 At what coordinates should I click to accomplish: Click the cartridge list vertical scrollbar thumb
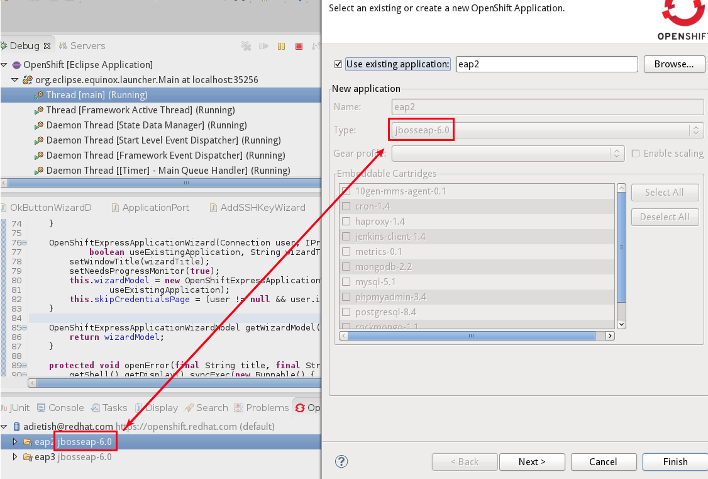621,247
